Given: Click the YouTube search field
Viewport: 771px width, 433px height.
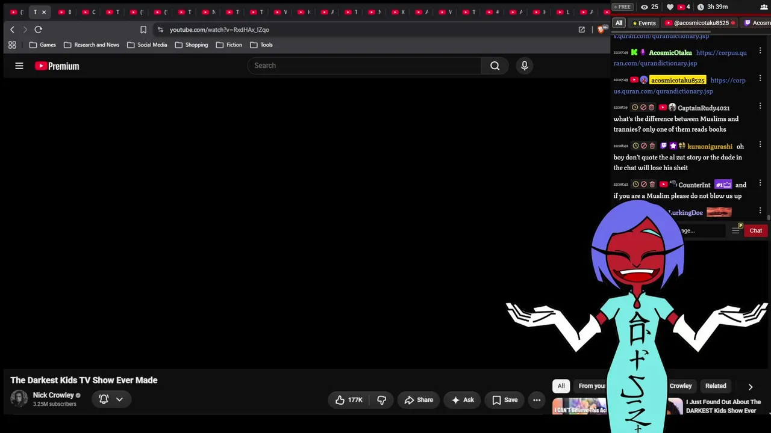Looking at the screenshot, I should pyautogui.click(x=364, y=66).
